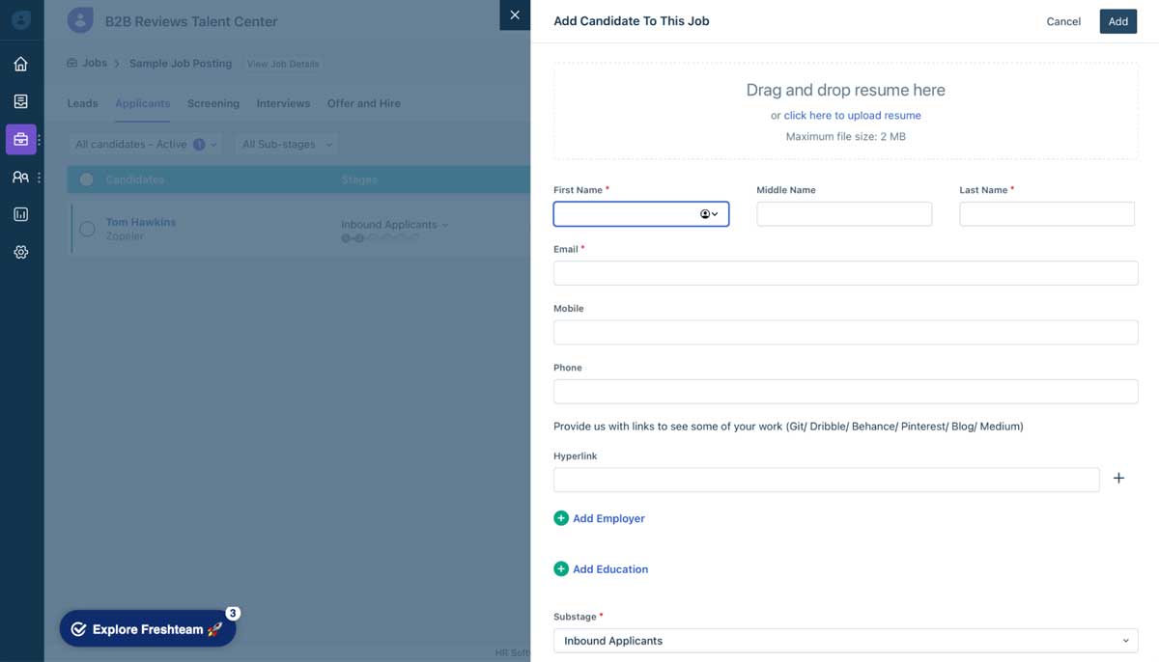Click the Candidates people-search icon in sidebar
The image size is (1159, 662).
[x=18, y=176]
